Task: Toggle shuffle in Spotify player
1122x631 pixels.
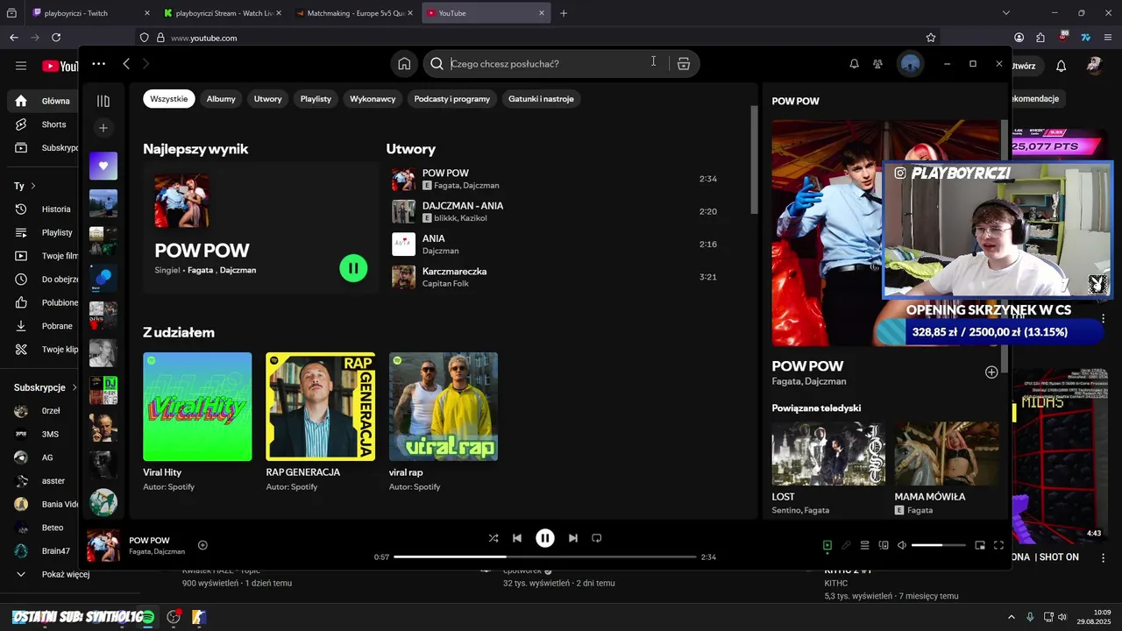Action: coord(494,538)
